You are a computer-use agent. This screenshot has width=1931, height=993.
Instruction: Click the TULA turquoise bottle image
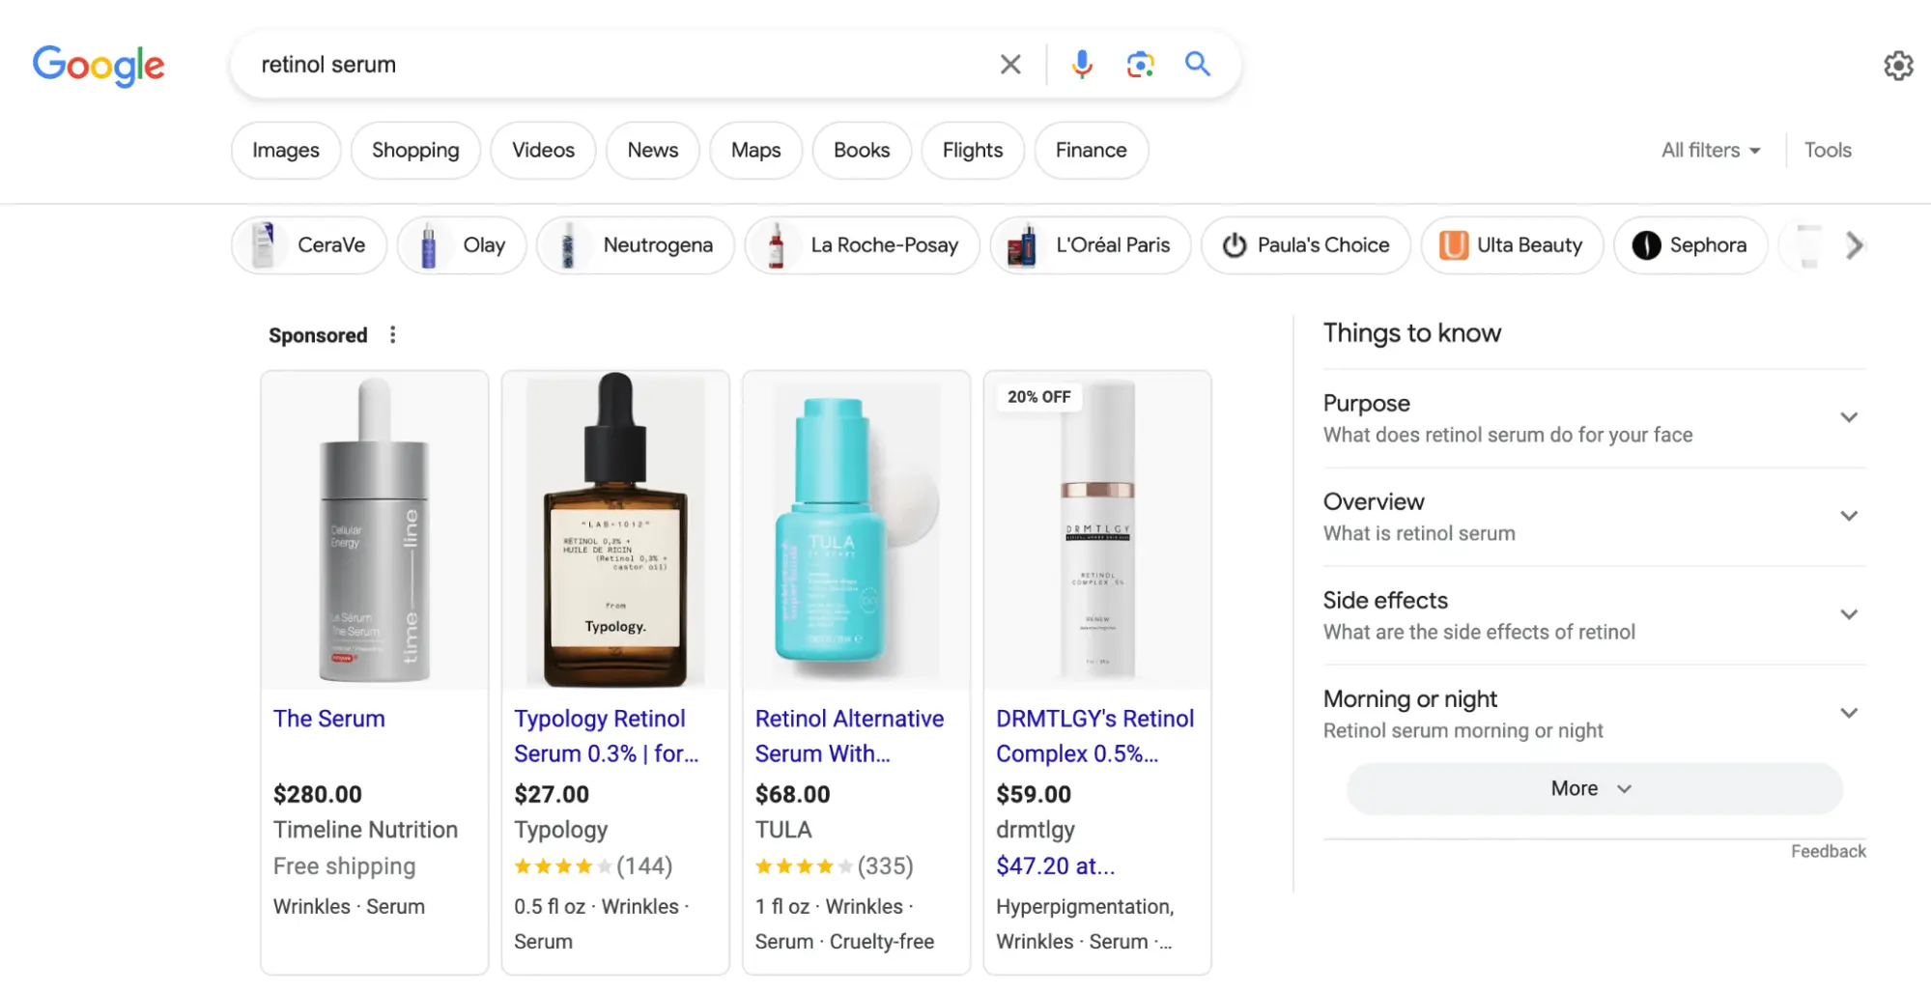[x=856, y=530]
